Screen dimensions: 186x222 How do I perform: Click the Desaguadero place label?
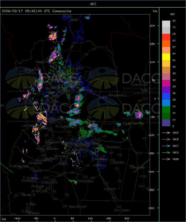[x=117, y=95]
